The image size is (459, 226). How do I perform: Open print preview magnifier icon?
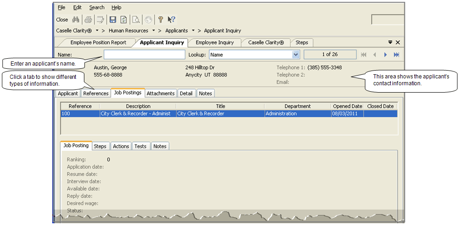(x=136, y=20)
